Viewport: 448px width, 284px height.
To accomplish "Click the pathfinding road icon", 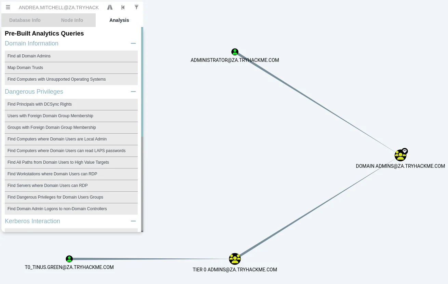I will 110,7.
